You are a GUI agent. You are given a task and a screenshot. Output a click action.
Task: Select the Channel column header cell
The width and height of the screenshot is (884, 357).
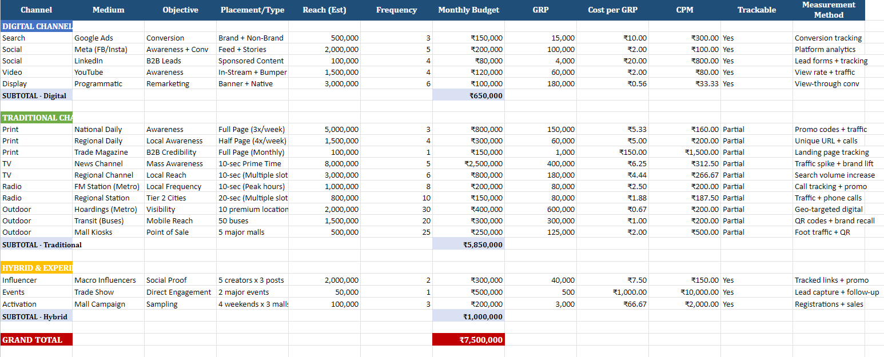pos(36,10)
